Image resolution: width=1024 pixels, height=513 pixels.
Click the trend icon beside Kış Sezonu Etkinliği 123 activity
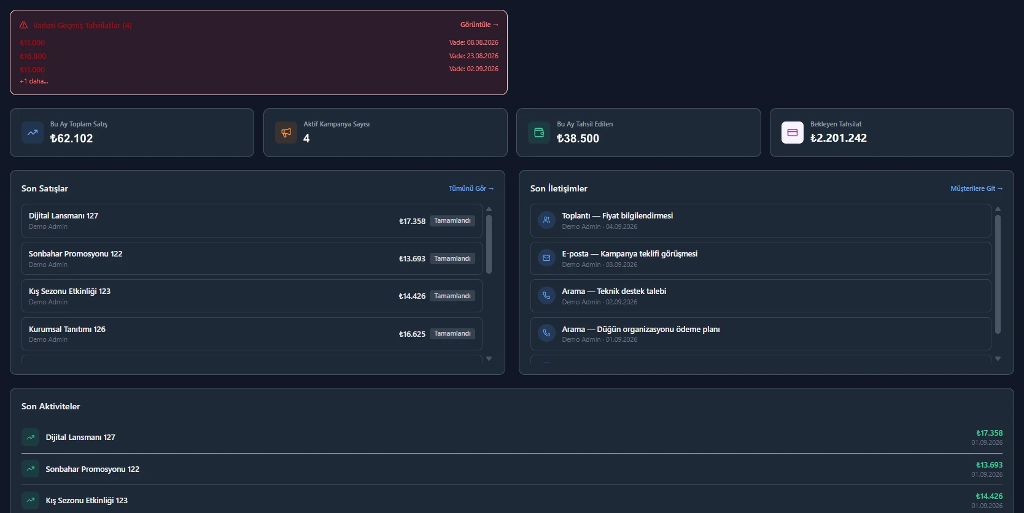coord(31,500)
